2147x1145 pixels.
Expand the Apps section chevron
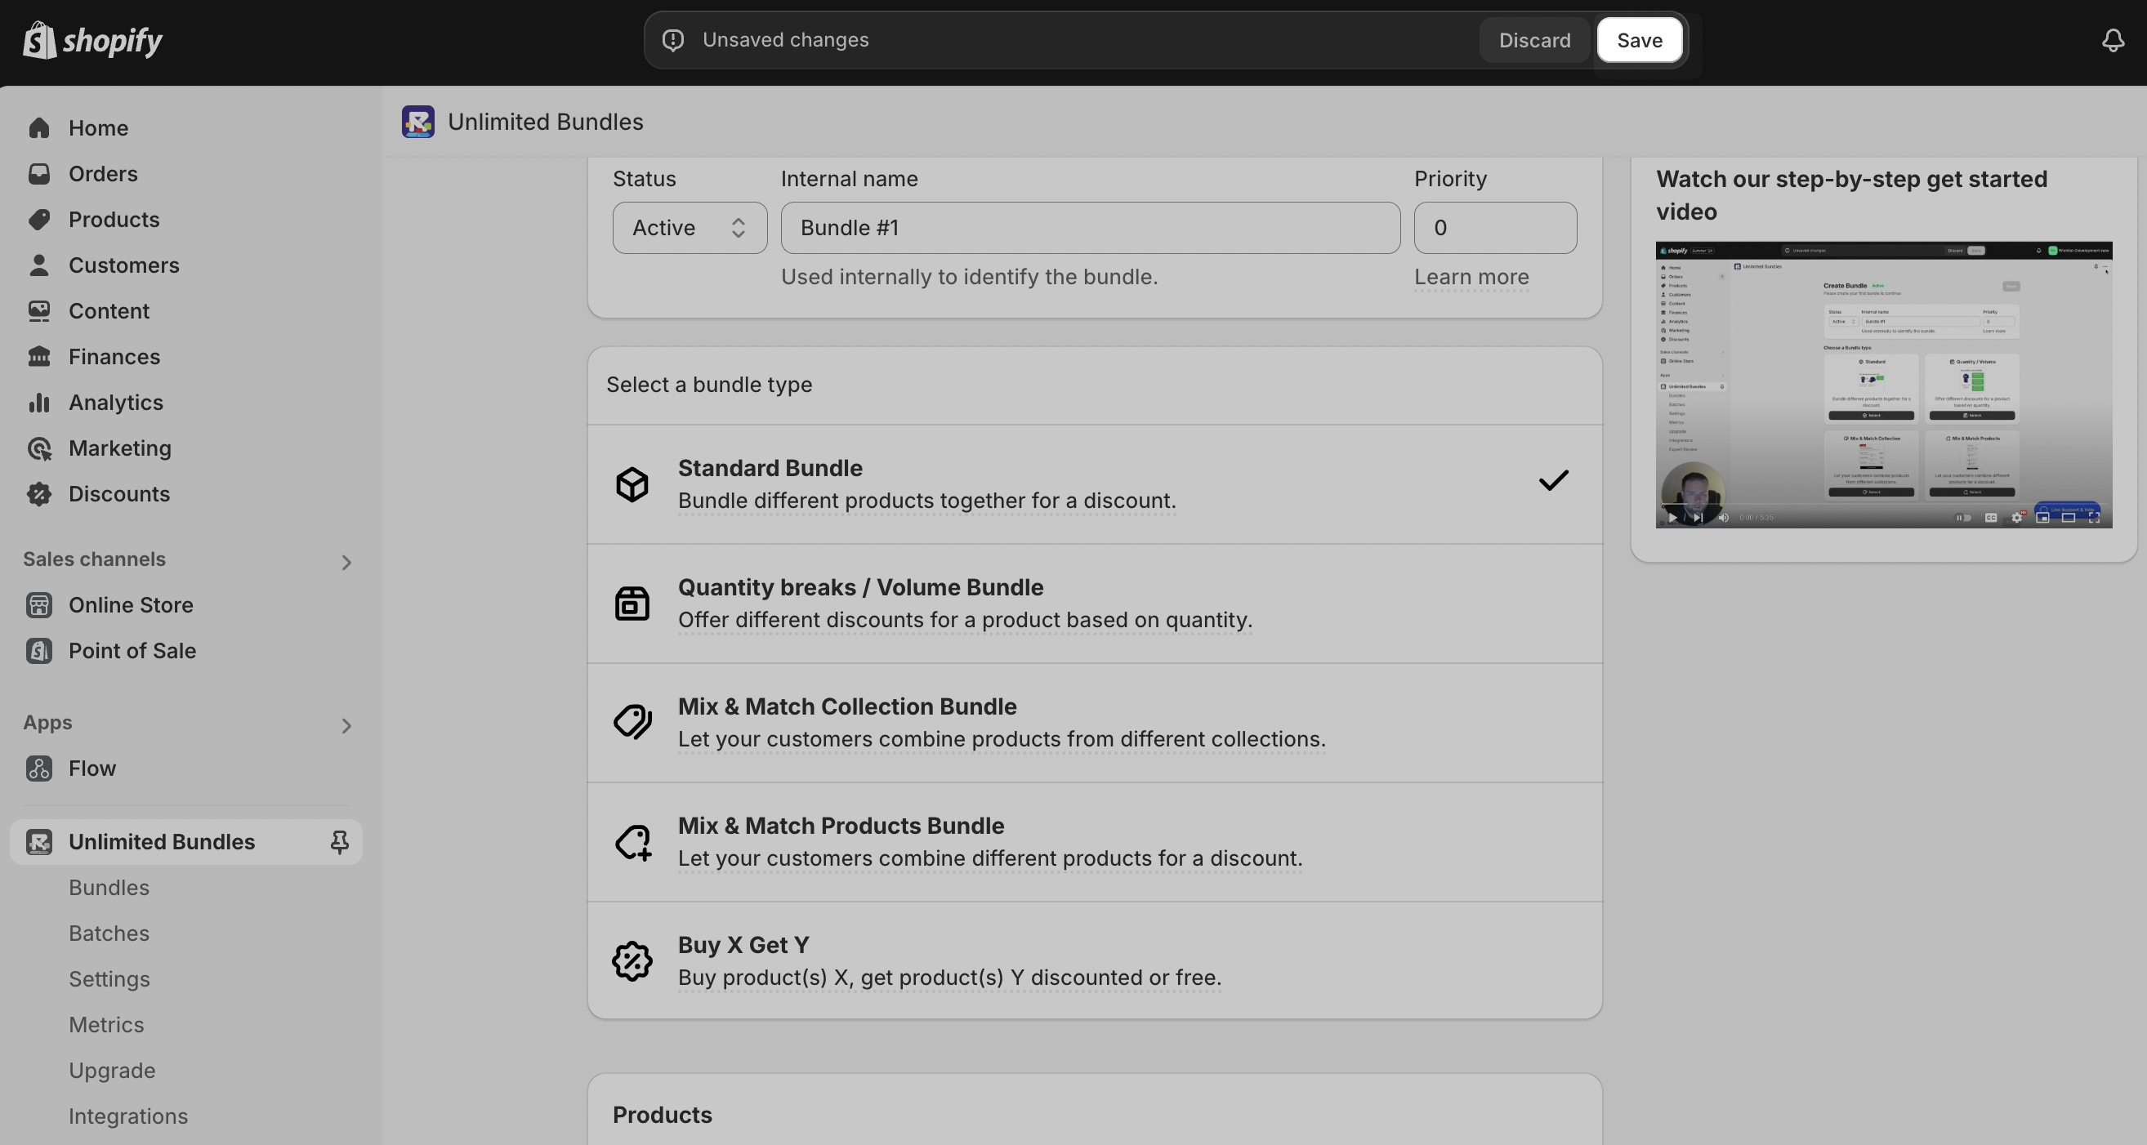pos(346,726)
